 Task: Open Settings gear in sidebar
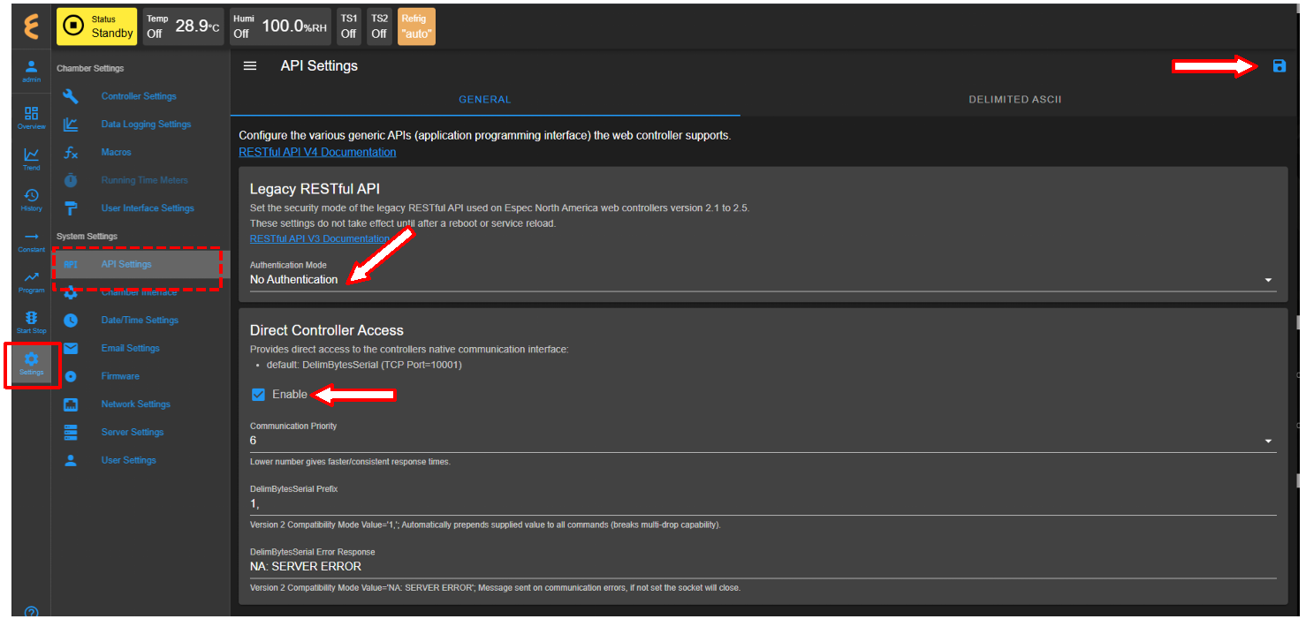pos(31,363)
